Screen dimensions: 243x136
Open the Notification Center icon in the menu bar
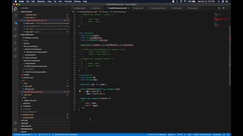pos(227,2)
